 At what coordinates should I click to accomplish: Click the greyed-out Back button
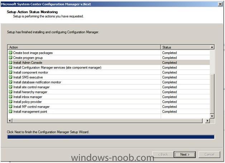pos(163,154)
